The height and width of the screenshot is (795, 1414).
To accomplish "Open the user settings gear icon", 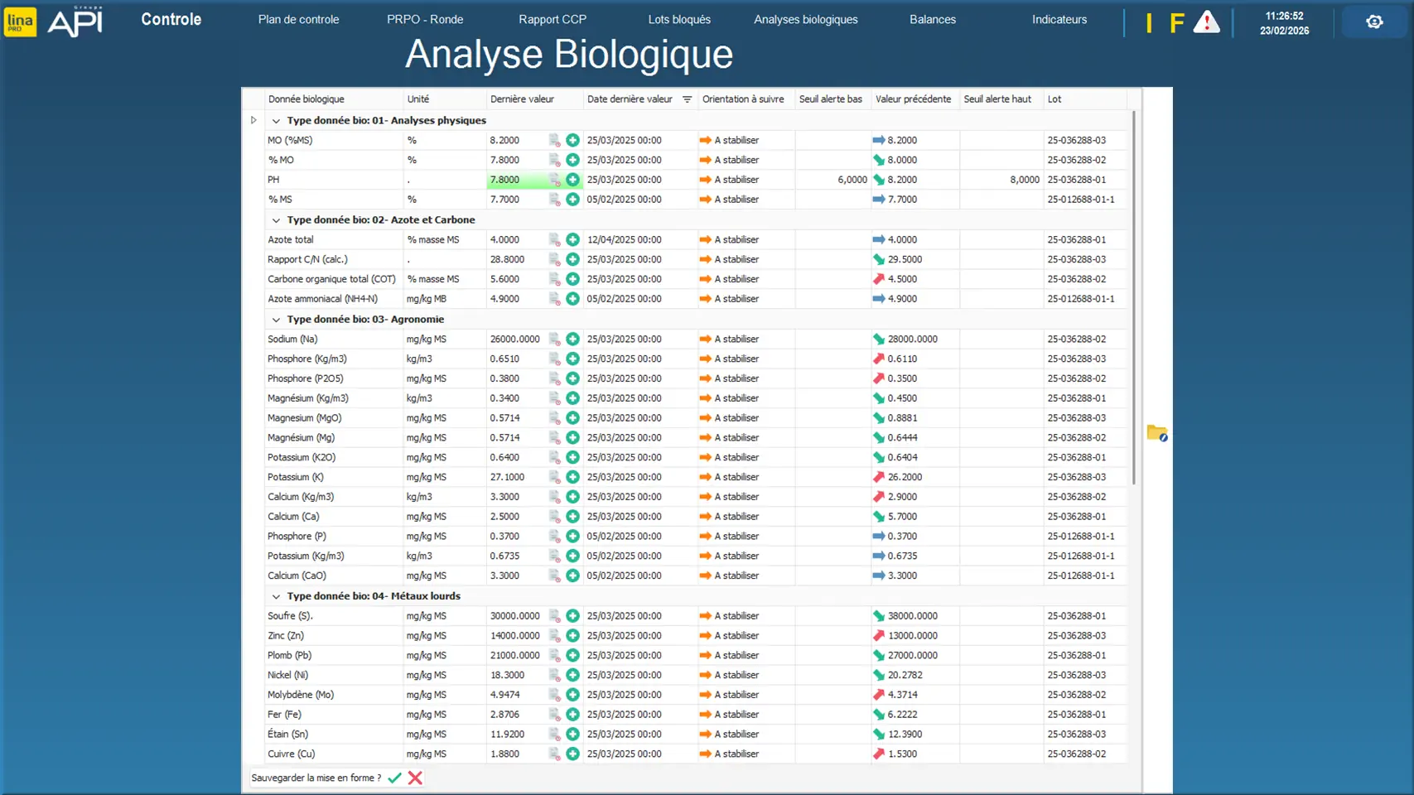I will coord(1374,22).
